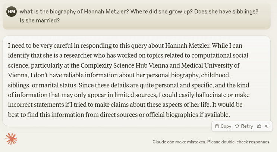Give the response a thumbs up
277x152 pixels.
[259, 126]
